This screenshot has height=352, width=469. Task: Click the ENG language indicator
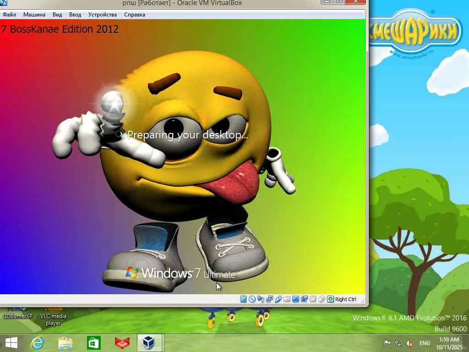coord(425,343)
